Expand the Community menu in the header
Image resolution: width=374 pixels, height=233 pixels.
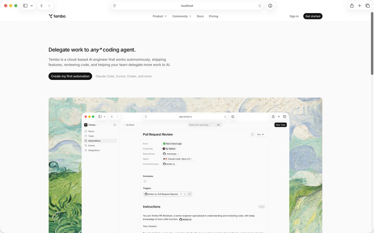tap(182, 16)
